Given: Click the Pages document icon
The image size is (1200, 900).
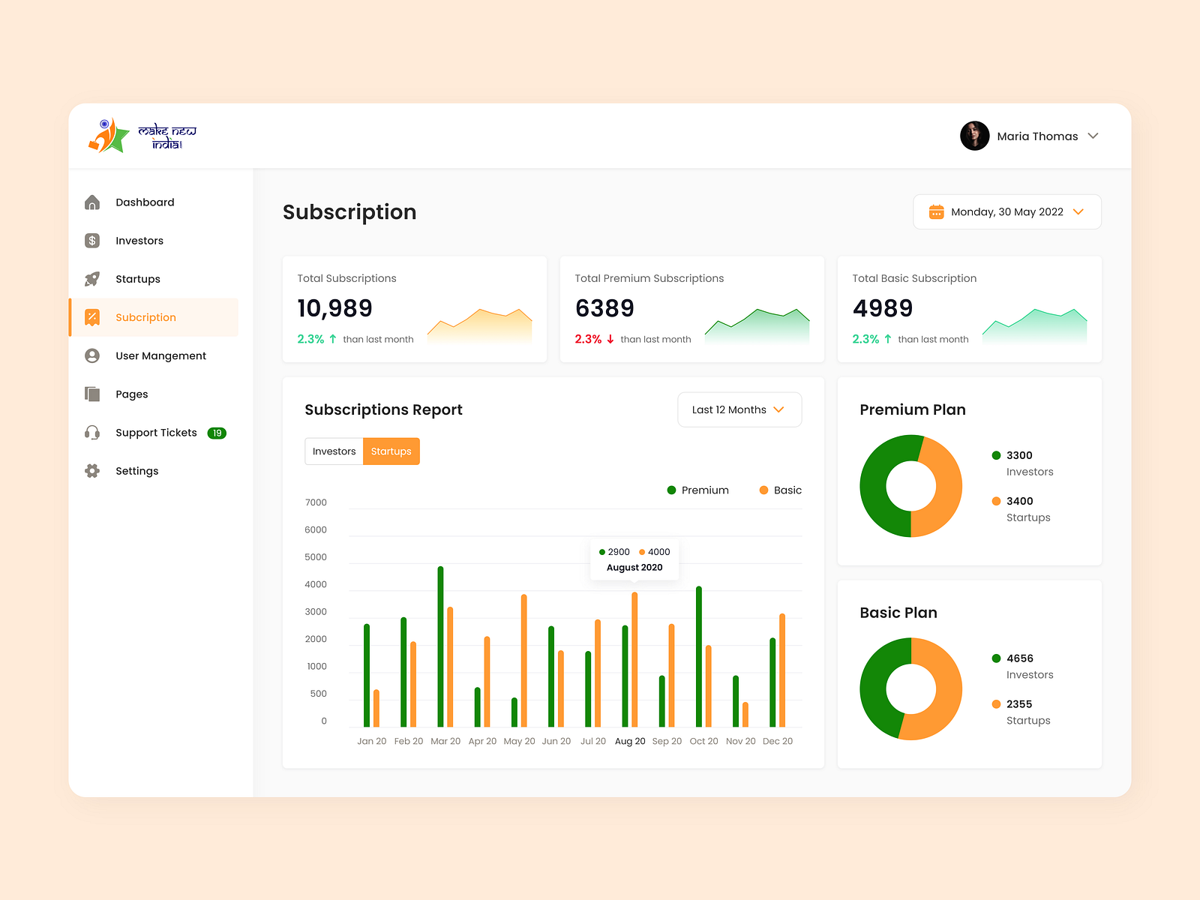Looking at the screenshot, I should point(91,394).
